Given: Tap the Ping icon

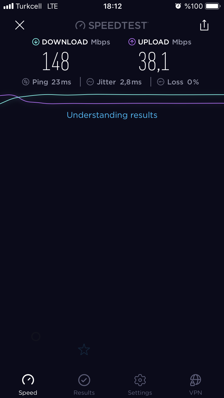Looking at the screenshot, I should [x=26, y=82].
